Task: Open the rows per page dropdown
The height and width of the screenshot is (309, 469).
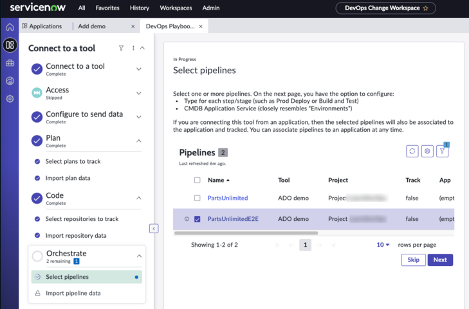Action: [x=383, y=245]
